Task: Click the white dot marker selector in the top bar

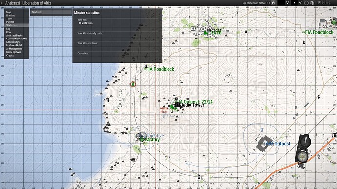Action: pos(294,3)
